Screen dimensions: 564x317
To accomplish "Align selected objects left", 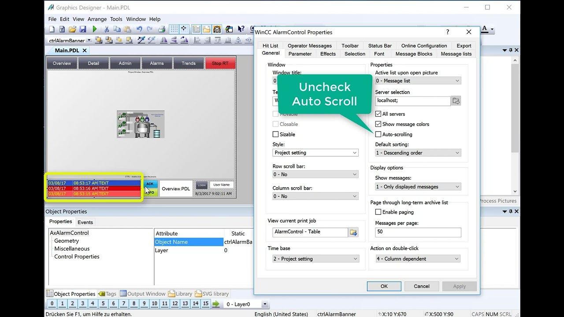I will [x=197, y=40].
